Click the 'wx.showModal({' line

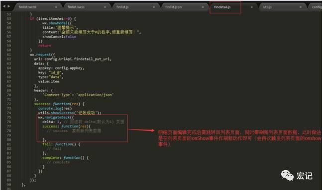[x=57, y=23]
